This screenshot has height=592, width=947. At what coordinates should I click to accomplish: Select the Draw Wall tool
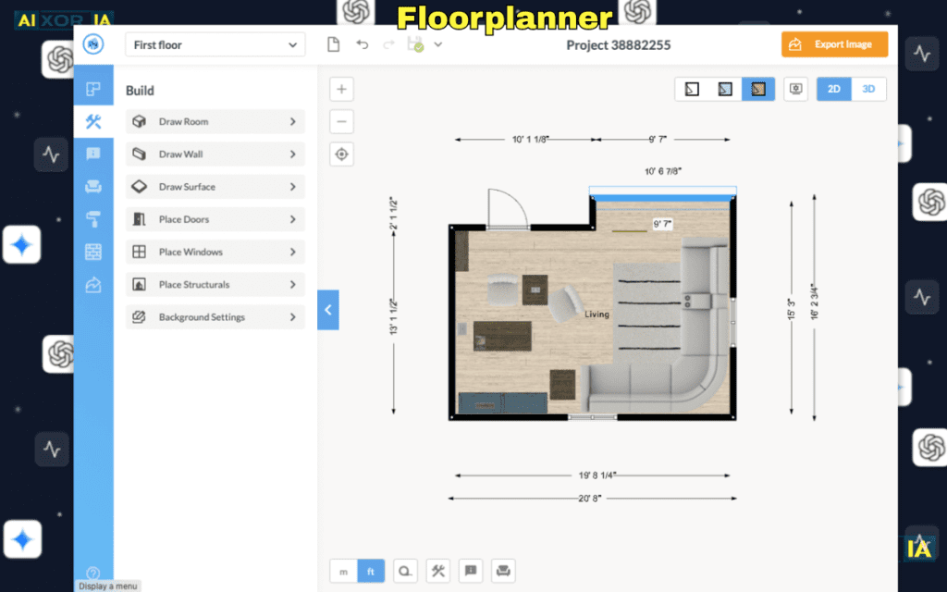point(215,154)
